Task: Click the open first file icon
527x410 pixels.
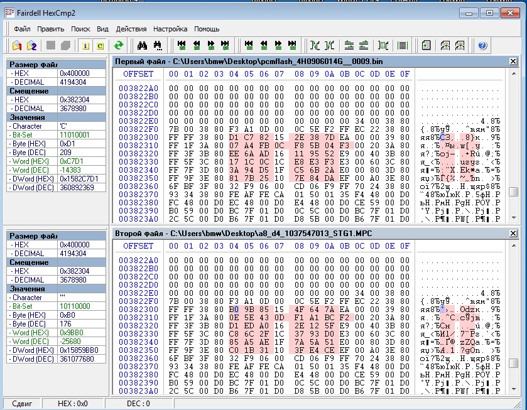Action: click(x=17, y=45)
